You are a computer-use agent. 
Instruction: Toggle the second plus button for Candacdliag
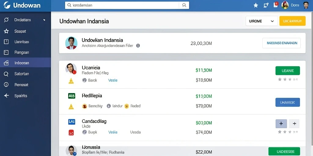pyautogui.click(x=294, y=124)
